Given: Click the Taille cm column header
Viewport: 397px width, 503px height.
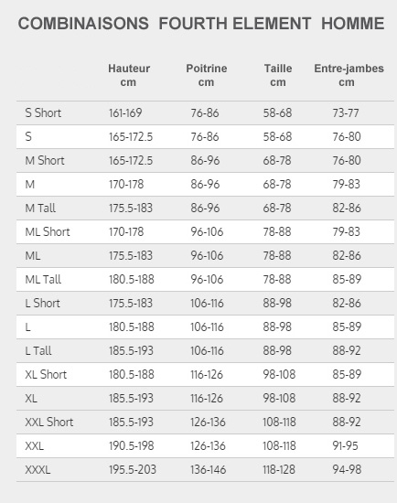Looking at the screenshot, I should point(278,75).
